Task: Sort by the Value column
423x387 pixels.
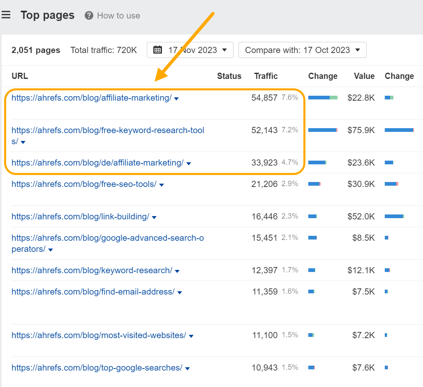Action: (364, 76)
